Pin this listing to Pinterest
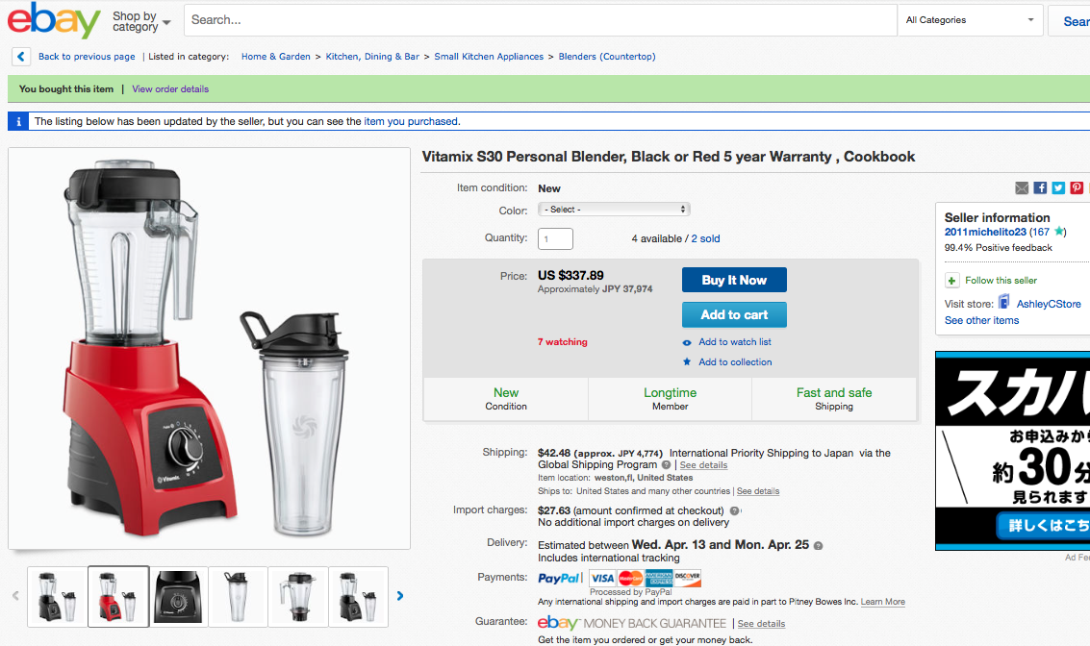 [x=1076, y=187]
